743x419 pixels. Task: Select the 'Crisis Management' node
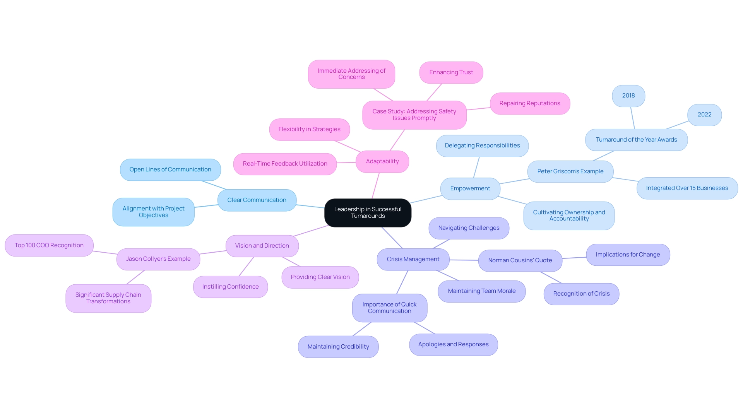click(412, 259)
